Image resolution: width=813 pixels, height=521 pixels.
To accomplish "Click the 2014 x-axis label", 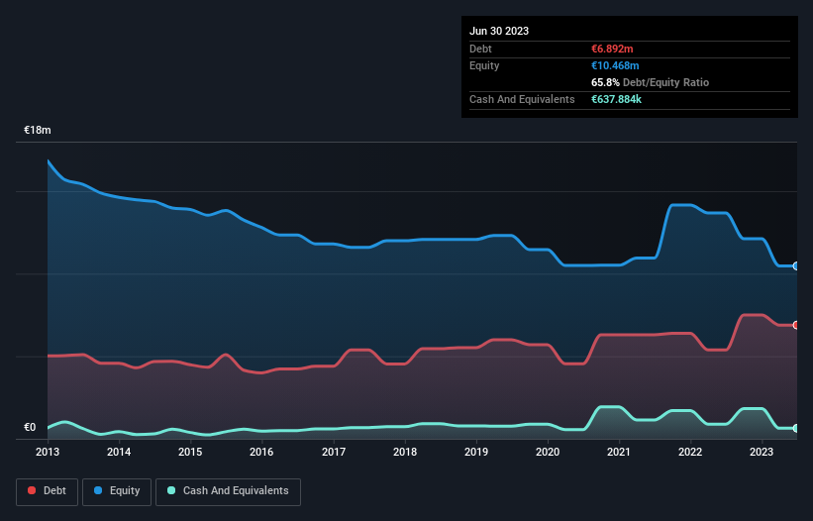I will 119,452.
